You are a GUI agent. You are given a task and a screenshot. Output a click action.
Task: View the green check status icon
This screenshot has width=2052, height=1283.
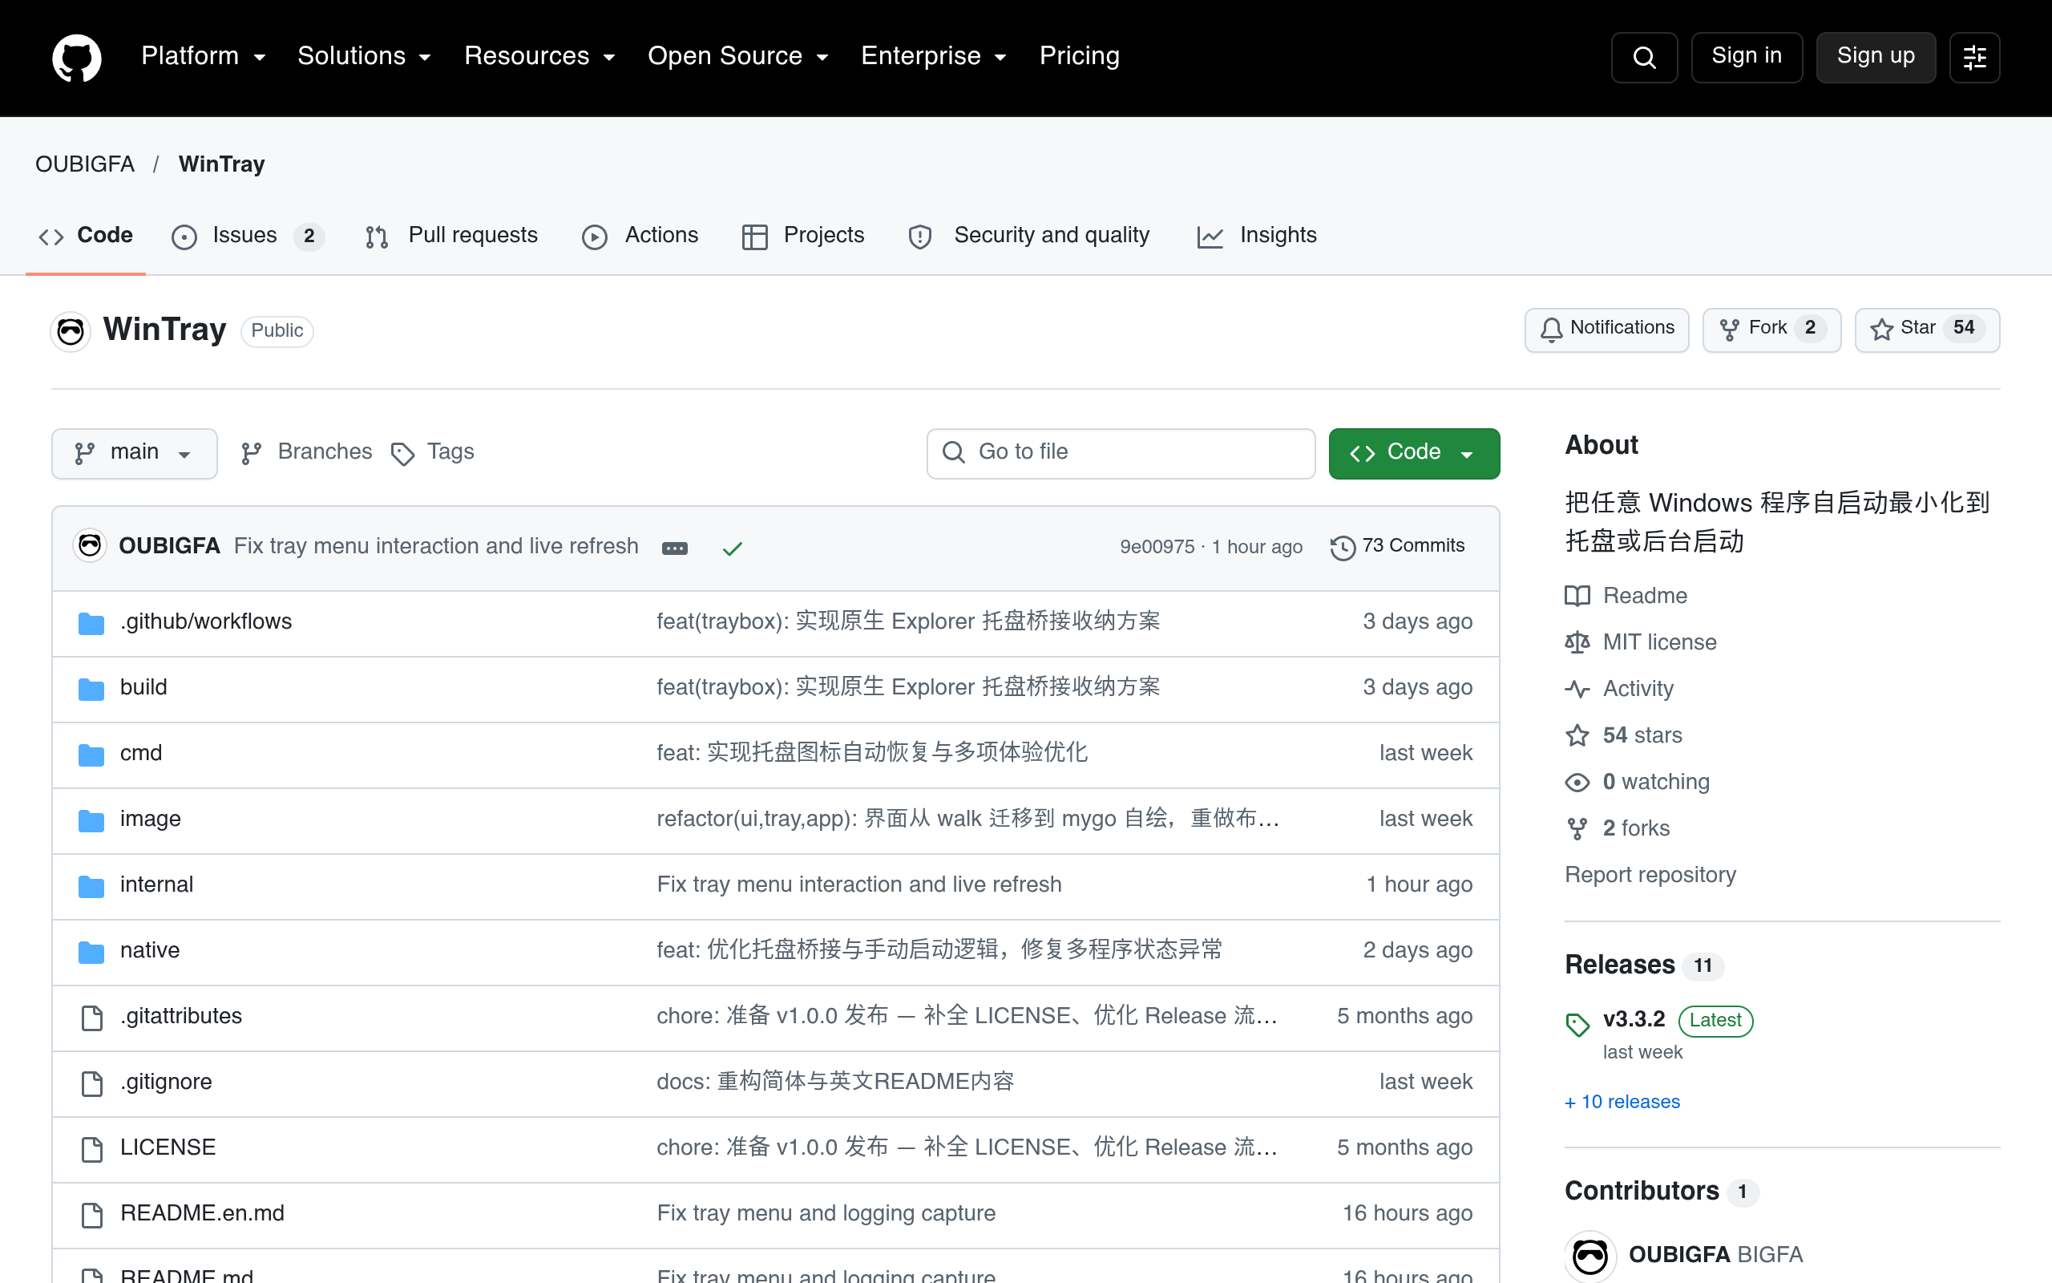tap(733, 548)
